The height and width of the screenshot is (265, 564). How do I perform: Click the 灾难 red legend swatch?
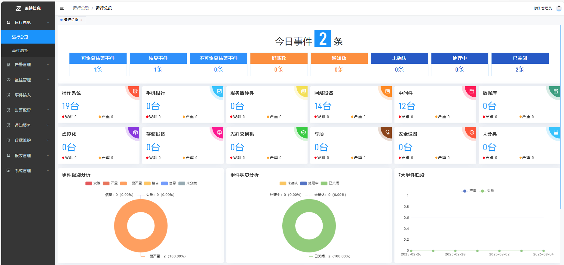tap(89, 183)
